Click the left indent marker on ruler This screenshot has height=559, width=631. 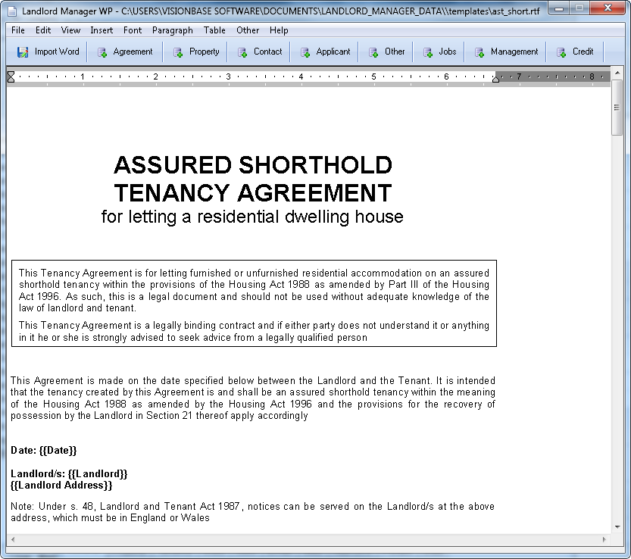(11, 77)
